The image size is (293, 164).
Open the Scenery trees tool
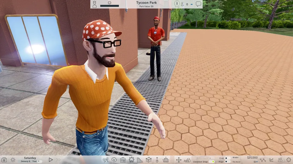[x=114, y=160]
